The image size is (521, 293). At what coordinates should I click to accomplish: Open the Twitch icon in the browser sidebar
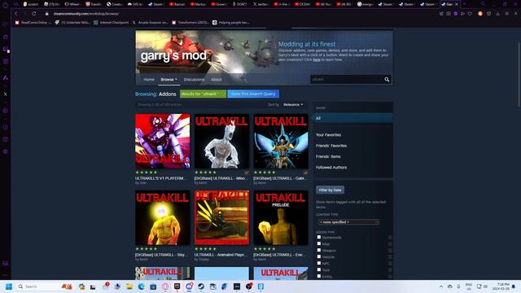point(6,49)
